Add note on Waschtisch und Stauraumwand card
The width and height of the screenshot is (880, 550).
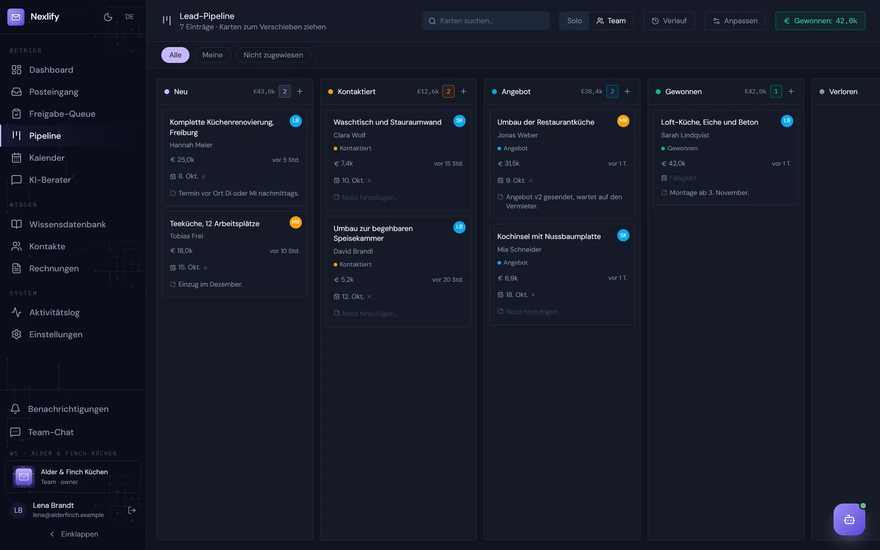point(370,197)
